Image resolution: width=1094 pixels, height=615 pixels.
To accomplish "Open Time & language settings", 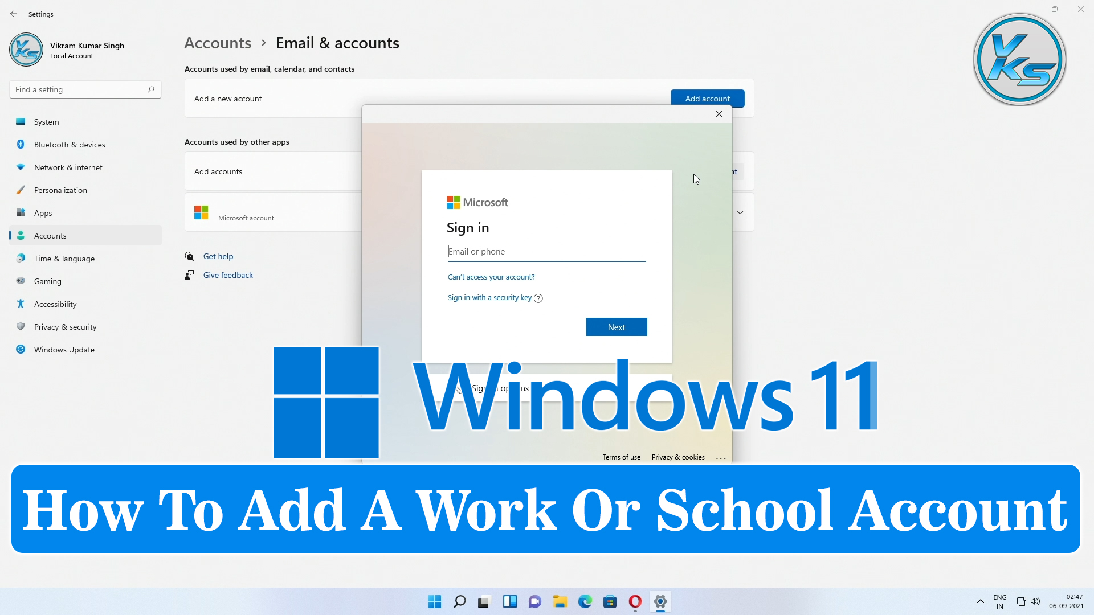I will pyautogui.click(x=85, y=259).
